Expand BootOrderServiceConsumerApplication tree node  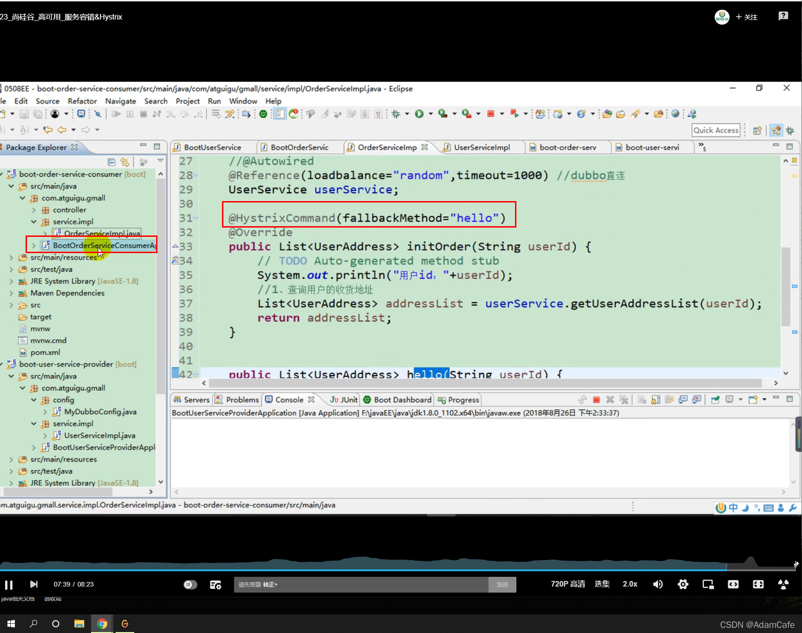(x=34, y=245)
